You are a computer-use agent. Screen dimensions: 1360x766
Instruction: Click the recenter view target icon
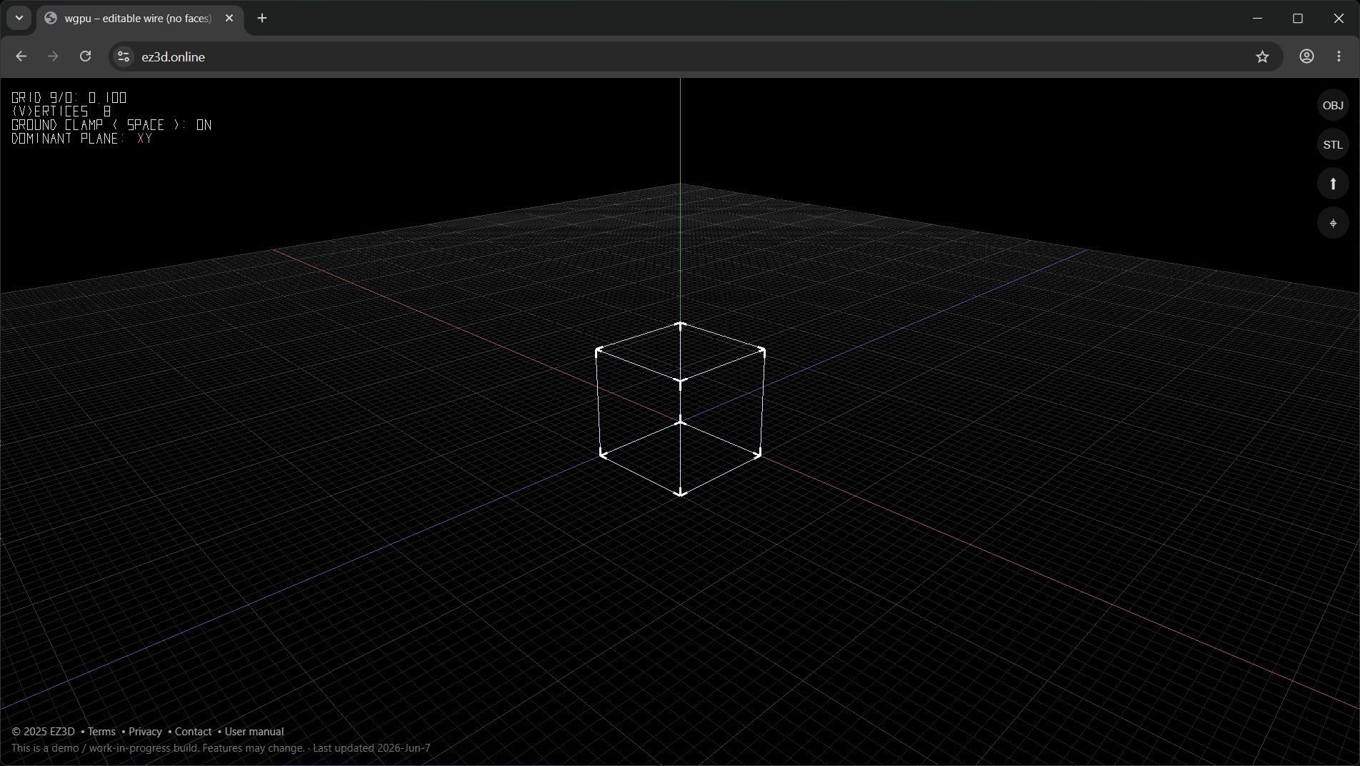[1333, 224]
